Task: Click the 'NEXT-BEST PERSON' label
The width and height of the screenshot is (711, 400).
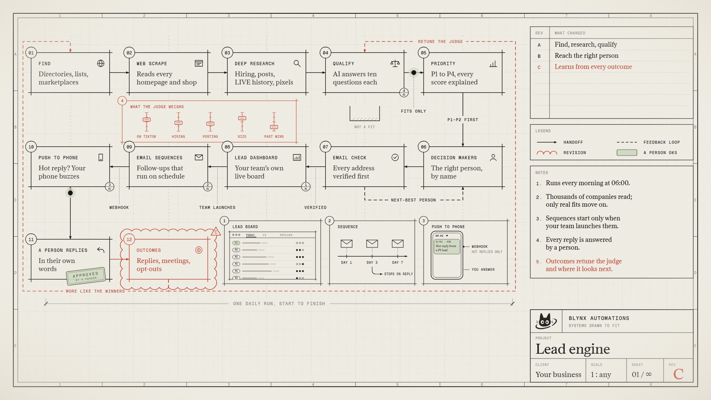Action: 413,200
